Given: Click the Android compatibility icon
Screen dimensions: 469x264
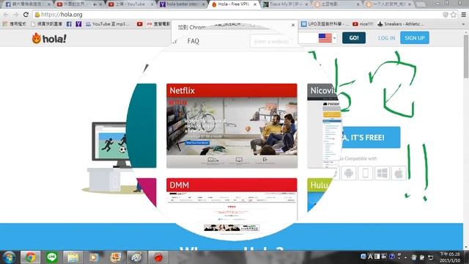Looking at the screenshot, I should tap(349, 173).
